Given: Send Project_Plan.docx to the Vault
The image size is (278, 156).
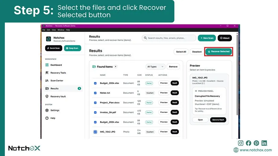Looking at the screenshot, I should [175, 102].
